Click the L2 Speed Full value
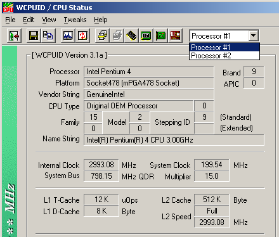The height and width of the screenshot is (237, 279). click(x=212, y=211)
